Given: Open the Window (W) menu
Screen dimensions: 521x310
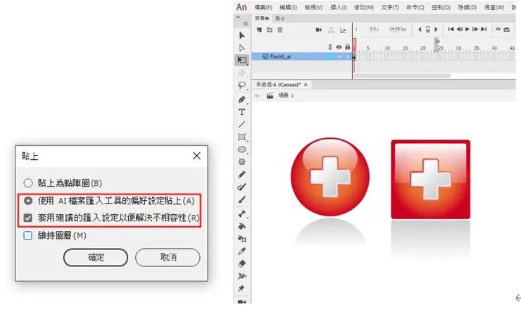Looking at the screenshot, I should [x=494, y=7].
